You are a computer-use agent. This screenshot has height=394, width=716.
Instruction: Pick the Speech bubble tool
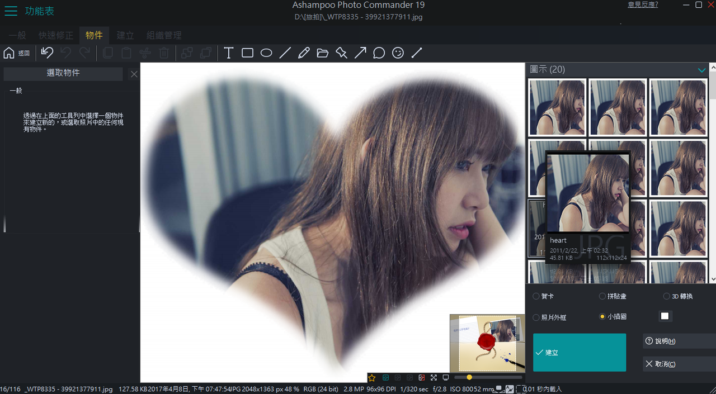(x=379, y=53)
